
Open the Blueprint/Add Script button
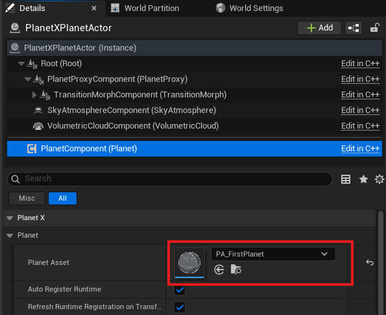point(354,28)
